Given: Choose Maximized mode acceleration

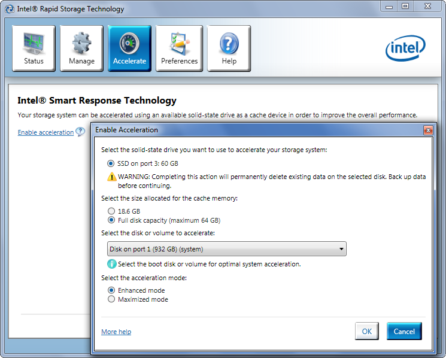Looking at the screenshot, I should [111, 299].
